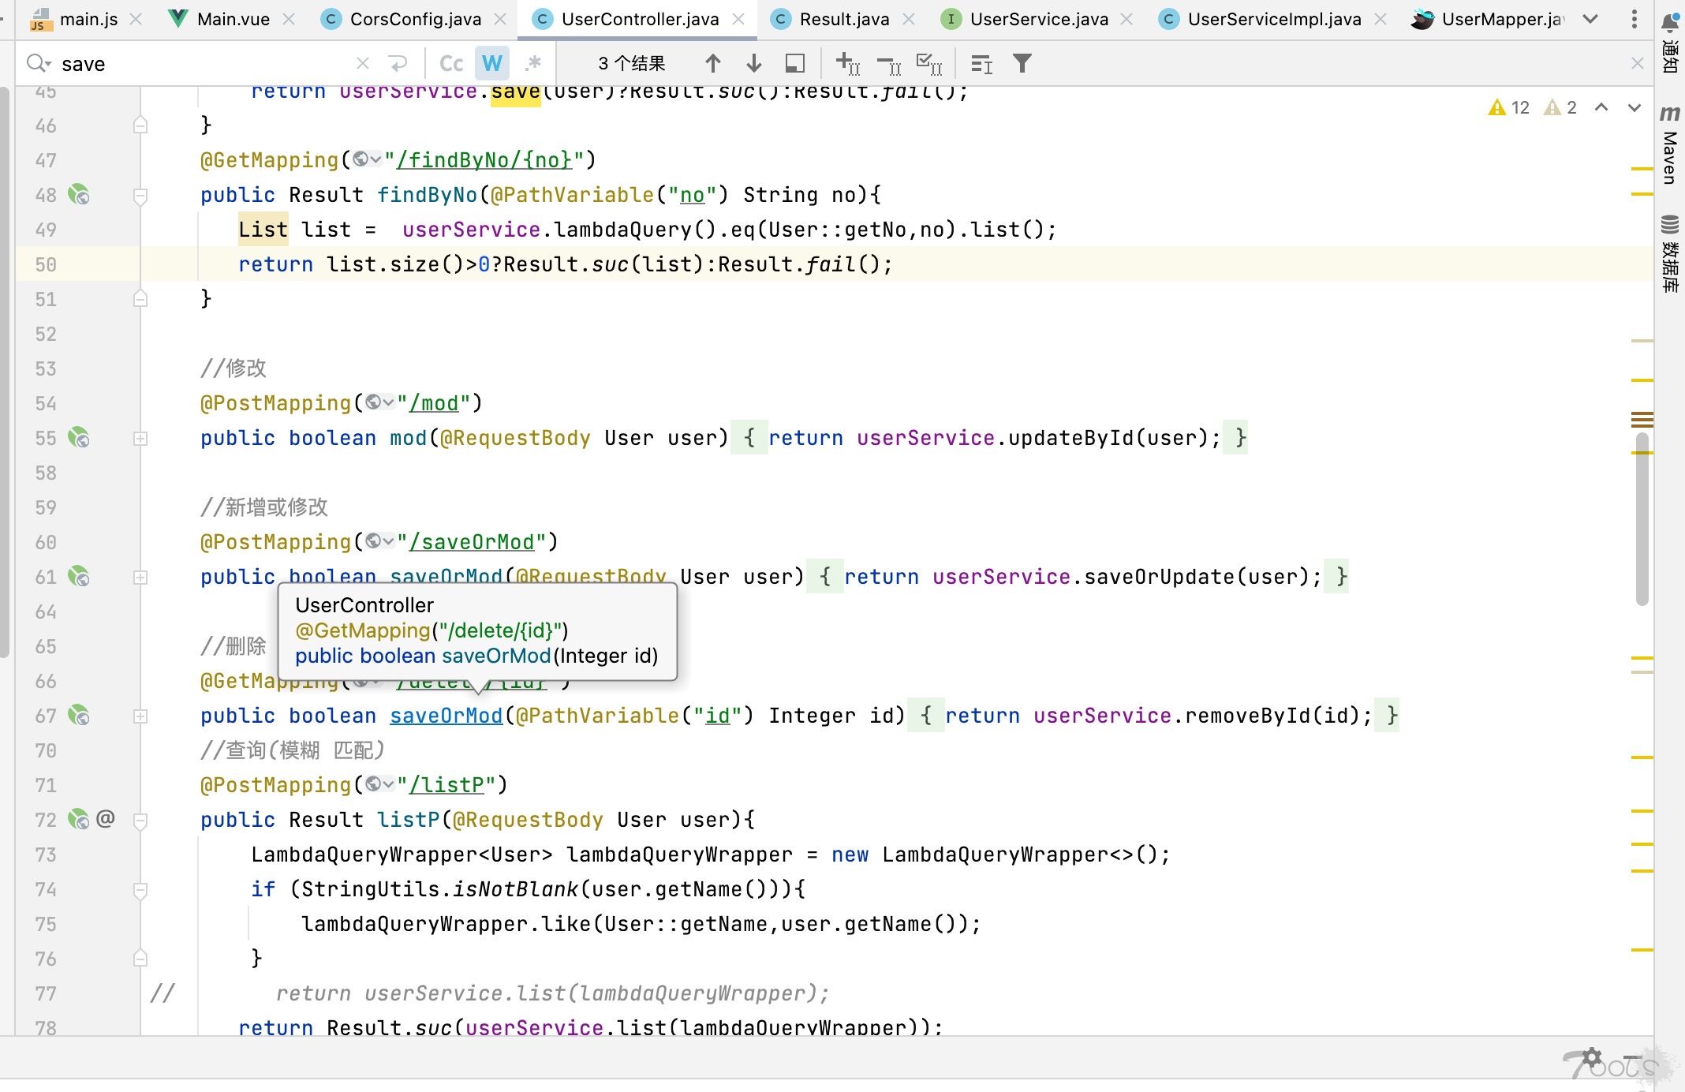Expand folded method on line 67
This screenshot has height=1092, width=1685.
[x=140, y=716]
